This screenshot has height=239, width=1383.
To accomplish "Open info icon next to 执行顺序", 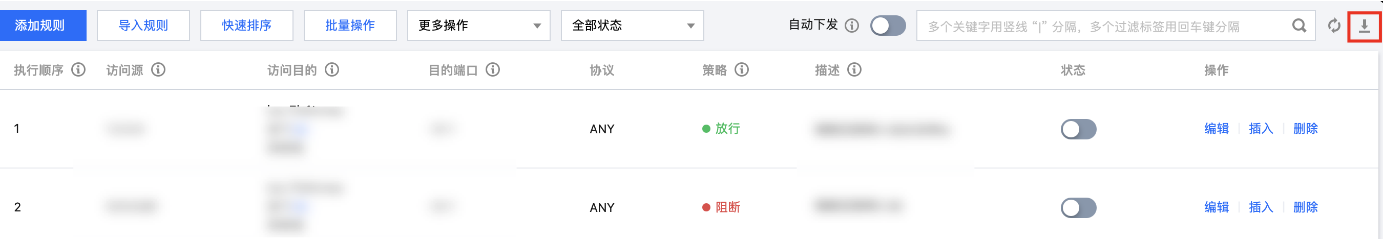I will pyautogui.click(x=78, y=70).
